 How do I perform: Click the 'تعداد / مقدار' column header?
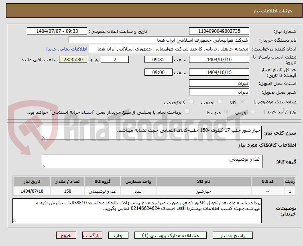click(67, 181)
